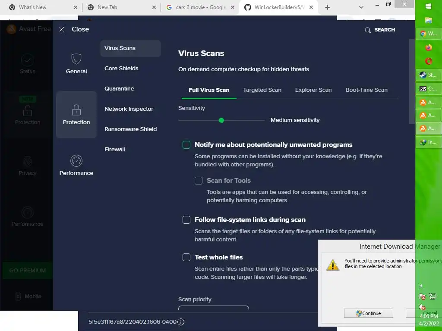
Task: Select Virus Scans in the submenu
Action: point(130,48)
